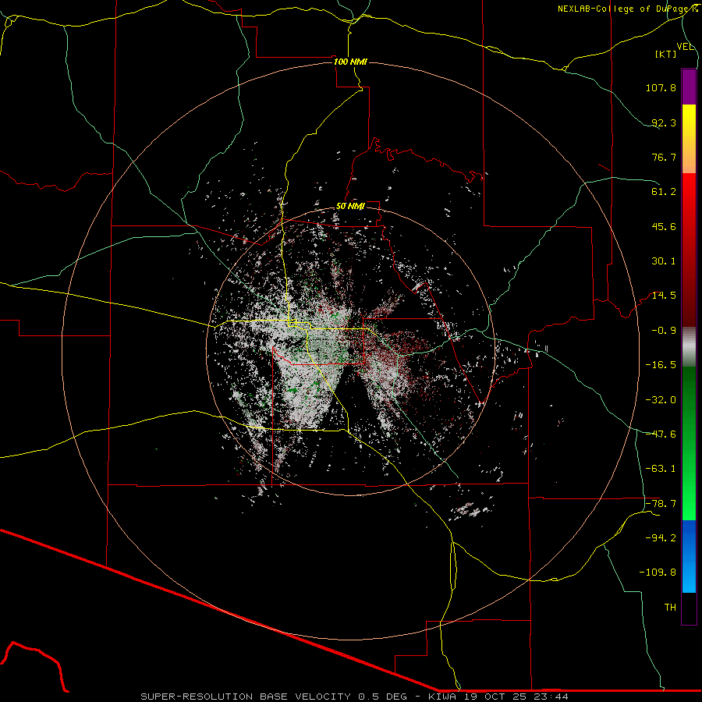Select the 45.6 legend value
Viewport: 702px width, 702px height.
pos(664,226)
